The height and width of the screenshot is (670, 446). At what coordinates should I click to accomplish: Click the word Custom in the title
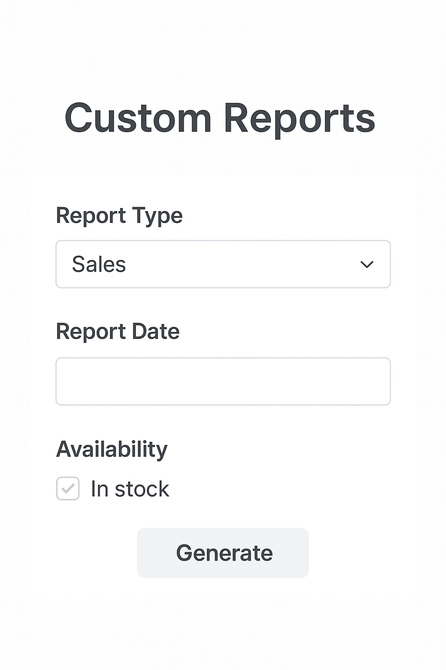[x=138, y=118]
